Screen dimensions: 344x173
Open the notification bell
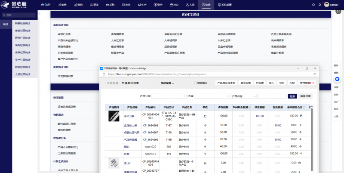click(319, 4)
